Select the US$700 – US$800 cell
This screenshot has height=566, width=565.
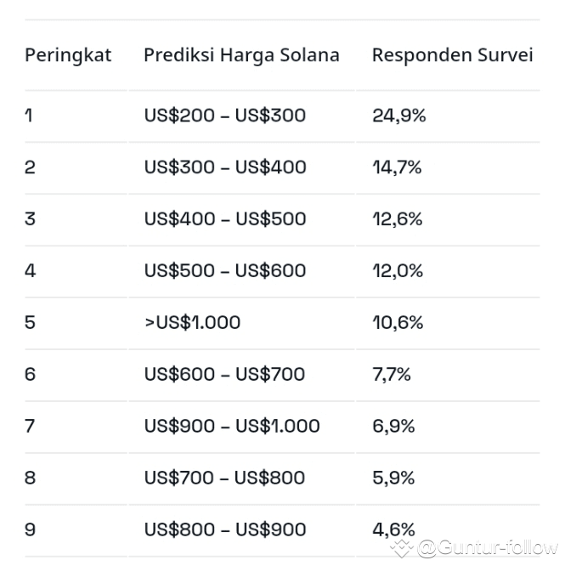click(x=224, y=478)
